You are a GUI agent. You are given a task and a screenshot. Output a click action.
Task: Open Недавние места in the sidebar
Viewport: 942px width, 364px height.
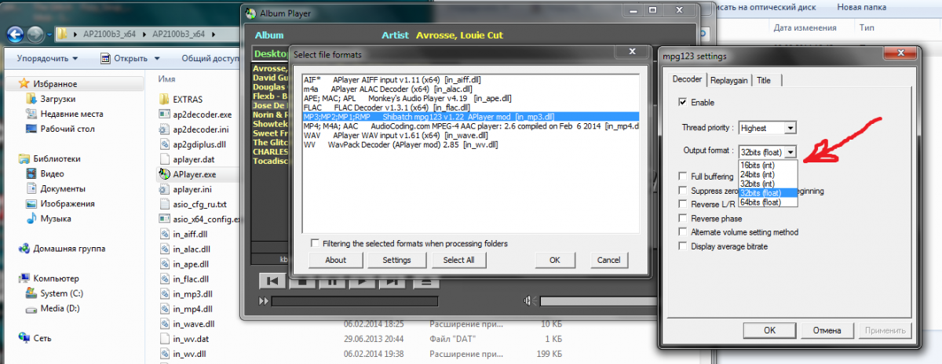point(71,114)
